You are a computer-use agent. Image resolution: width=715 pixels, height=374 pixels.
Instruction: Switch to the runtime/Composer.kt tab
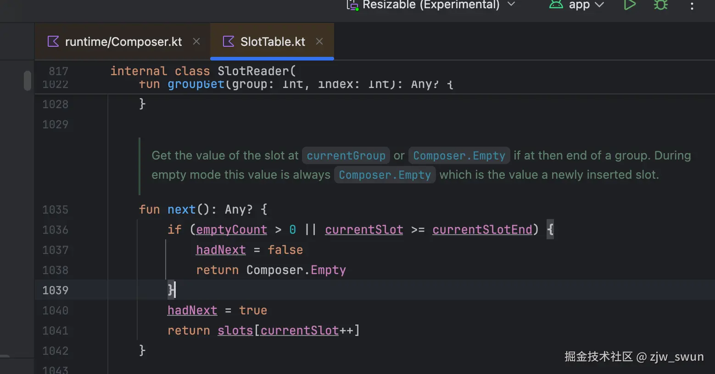point(123,42)
